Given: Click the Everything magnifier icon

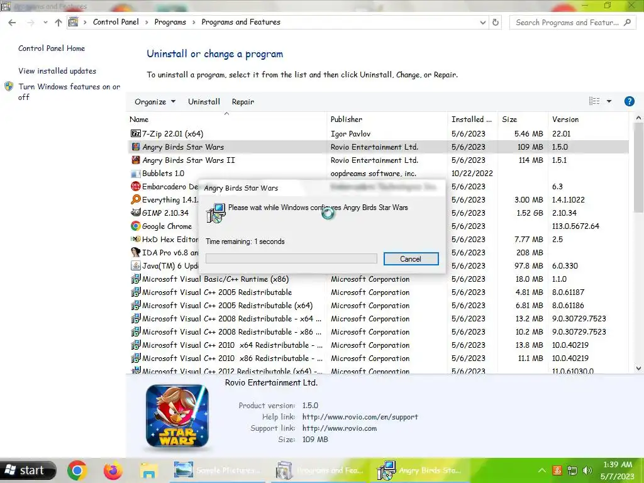Looking at the screenshot, I should 136,199.
